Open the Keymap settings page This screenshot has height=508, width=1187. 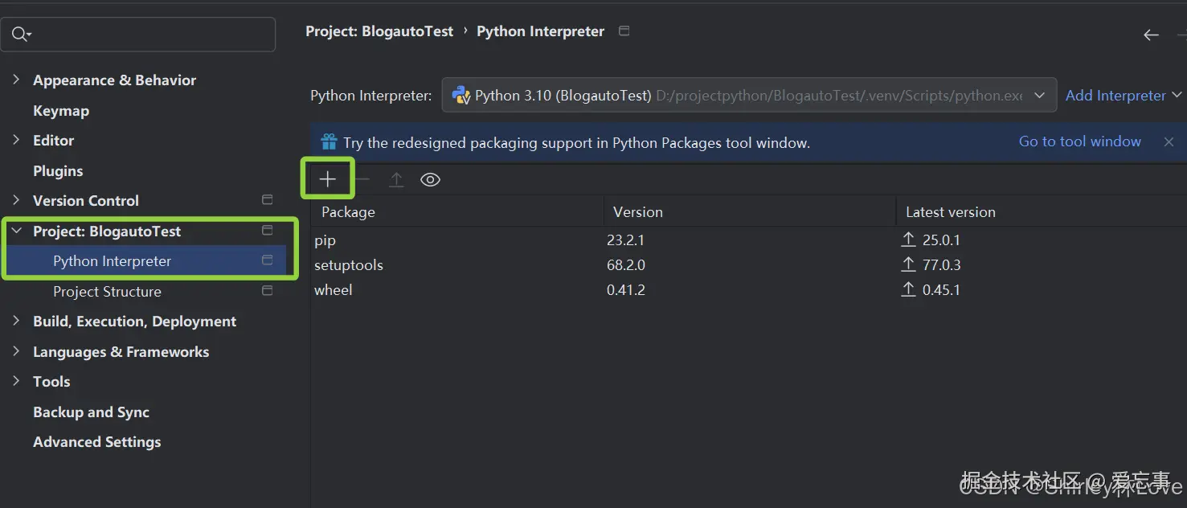point(61,111)
